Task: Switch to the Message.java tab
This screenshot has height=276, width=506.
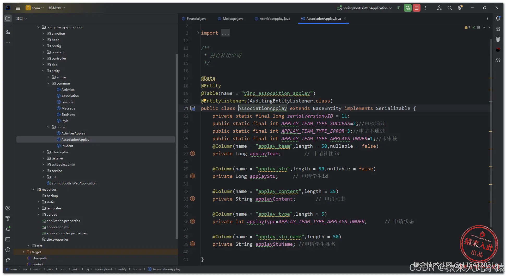Action: click(x=233, y=18)
